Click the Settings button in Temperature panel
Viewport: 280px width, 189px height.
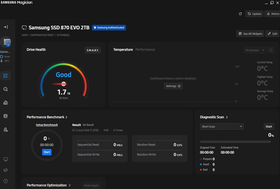(173, 86)
